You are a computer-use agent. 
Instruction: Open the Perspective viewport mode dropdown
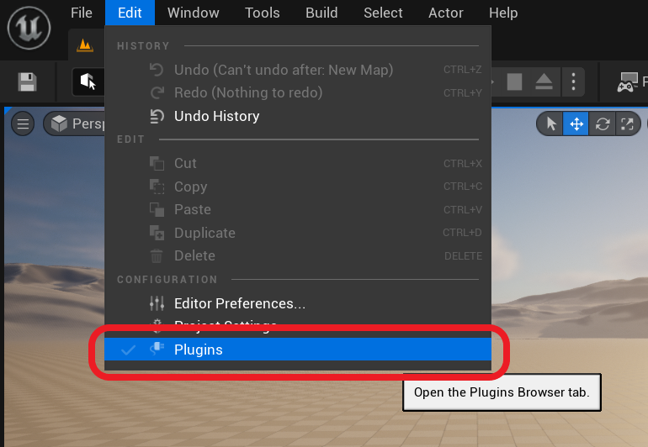[x=76, y=124]
